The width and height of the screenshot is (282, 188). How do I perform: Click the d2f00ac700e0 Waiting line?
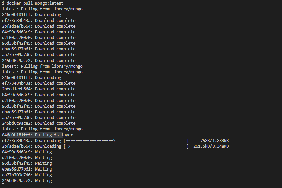pyautogui.click(x=27, y=158)
